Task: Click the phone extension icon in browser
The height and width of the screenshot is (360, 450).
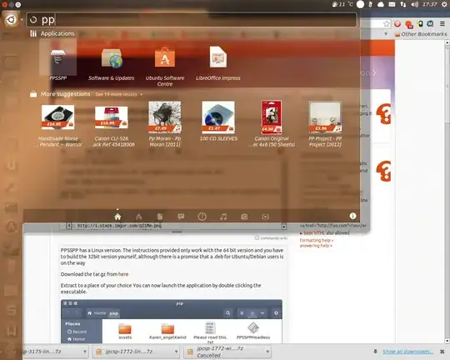Action: coord(420,24)
